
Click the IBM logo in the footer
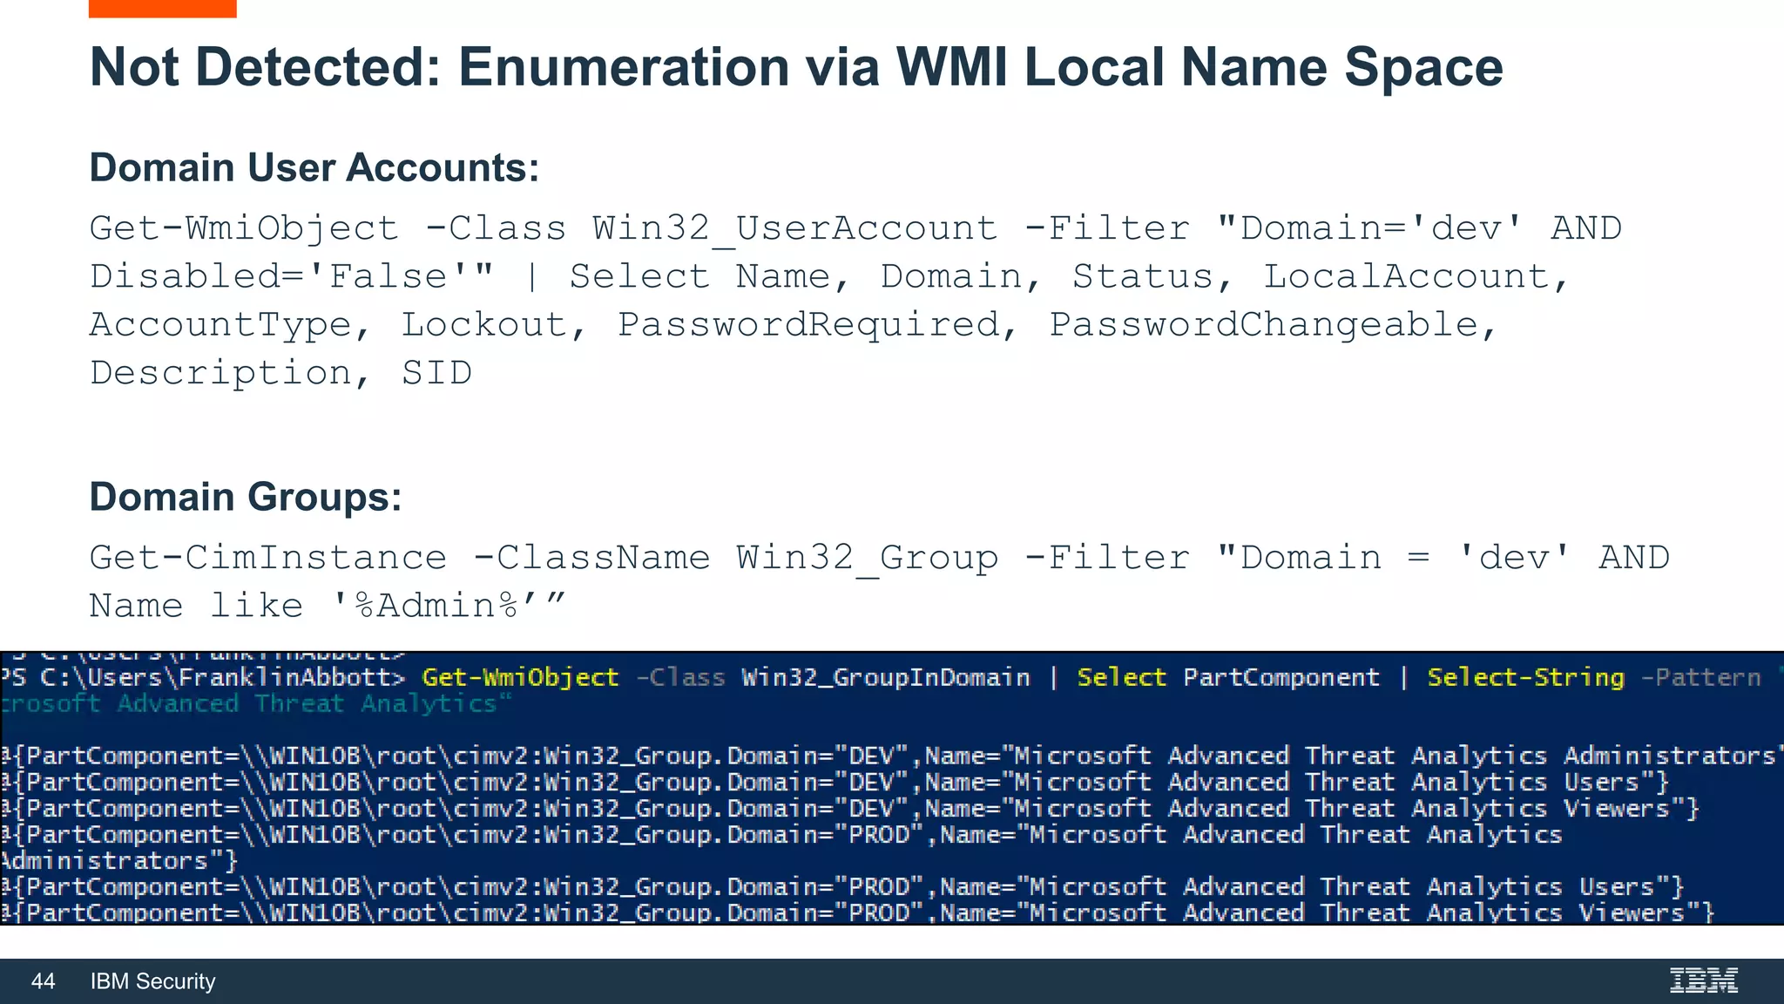pos(1704,980)
